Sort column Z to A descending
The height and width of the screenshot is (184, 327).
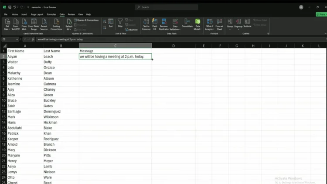point(105,27)
